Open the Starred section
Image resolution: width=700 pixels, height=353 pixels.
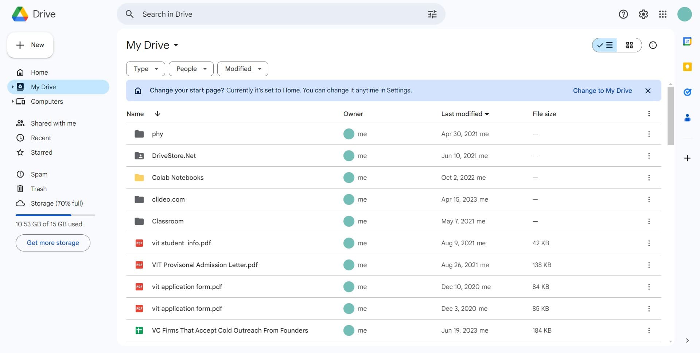[x=42, y=152]
